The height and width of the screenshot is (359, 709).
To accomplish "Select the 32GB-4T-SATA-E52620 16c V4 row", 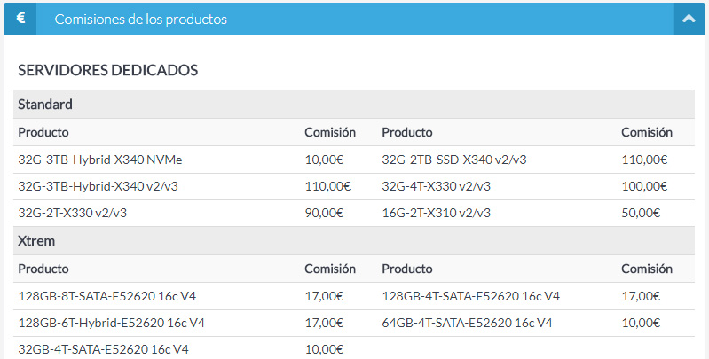I will (x=103, y=349).
